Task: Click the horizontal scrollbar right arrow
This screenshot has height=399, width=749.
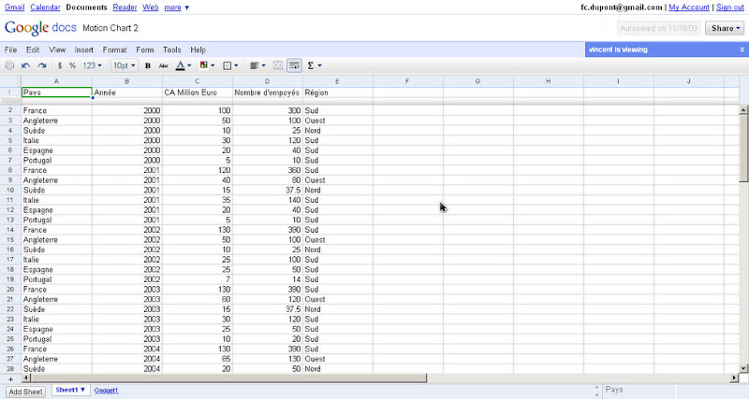Action: click(734, 378)
